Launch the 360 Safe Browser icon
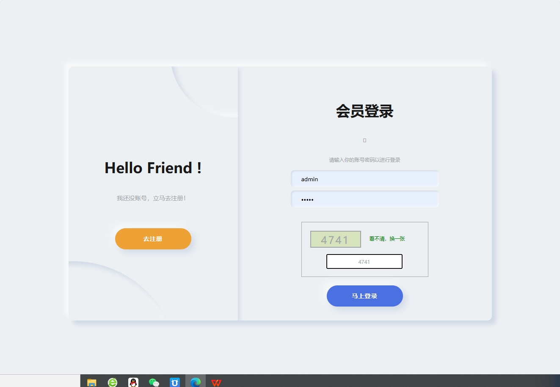560x387 pixels. point(112,382)
